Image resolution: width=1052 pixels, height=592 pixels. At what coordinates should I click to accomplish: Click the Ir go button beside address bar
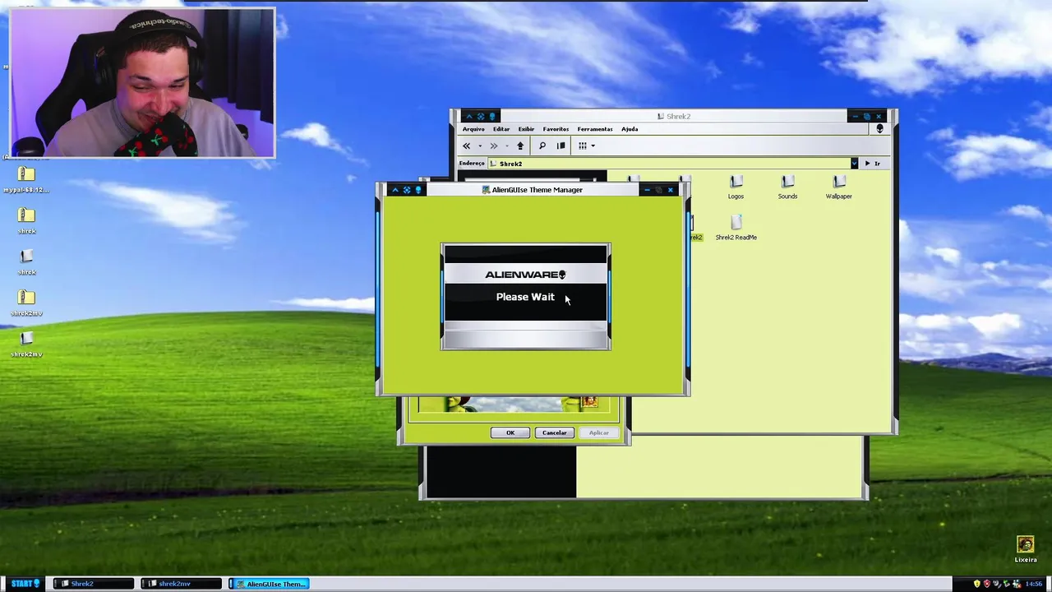click(872, 164)
